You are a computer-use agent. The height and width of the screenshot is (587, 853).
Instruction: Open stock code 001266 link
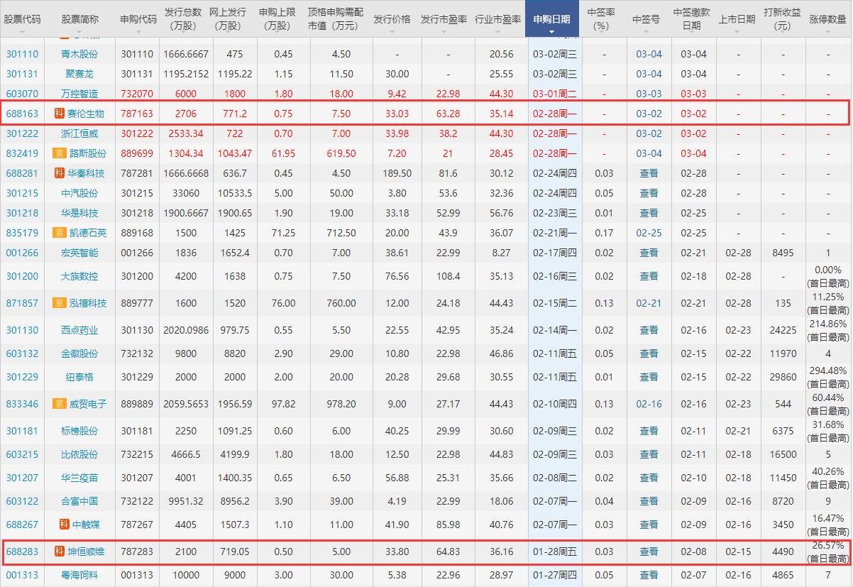click(x=23, y=253)
